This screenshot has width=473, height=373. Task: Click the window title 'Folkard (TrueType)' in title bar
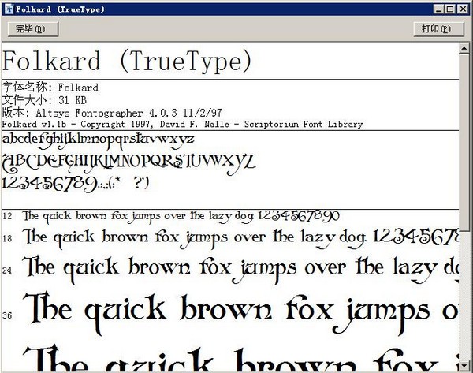(x=60, y=9)
